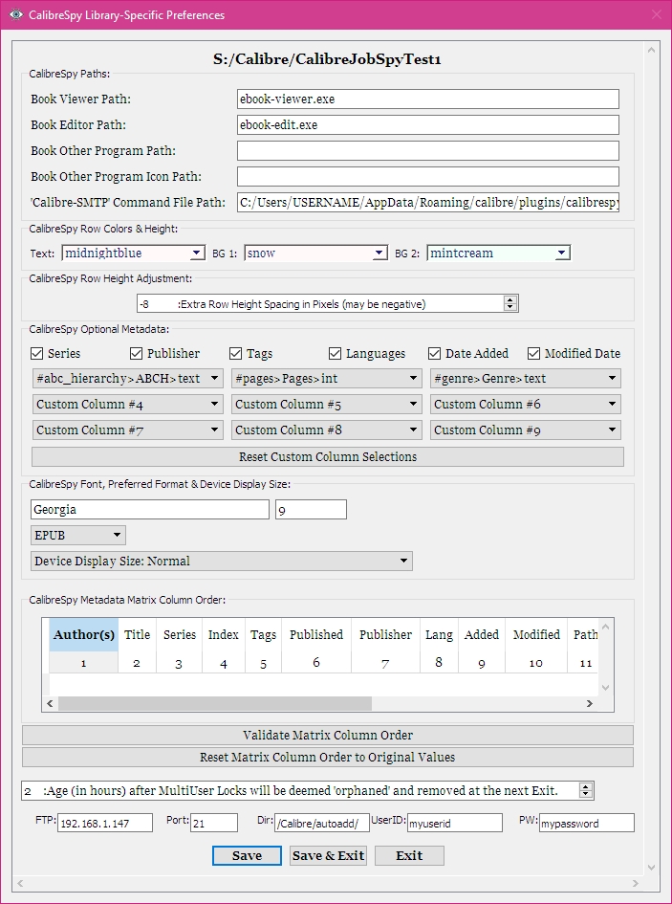
Task: Open the BG 1 snow color dropdown
Action: coord(315,254)
